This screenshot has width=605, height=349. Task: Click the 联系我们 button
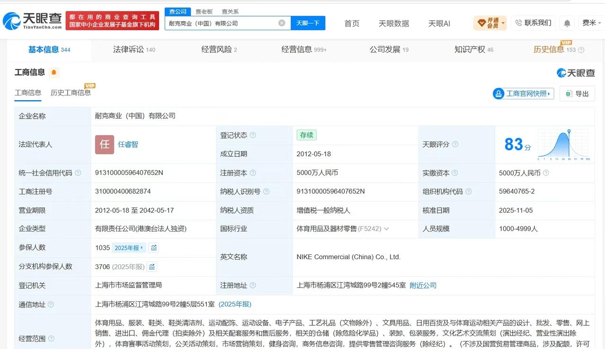pyautogui.click(x=533, y=23)
